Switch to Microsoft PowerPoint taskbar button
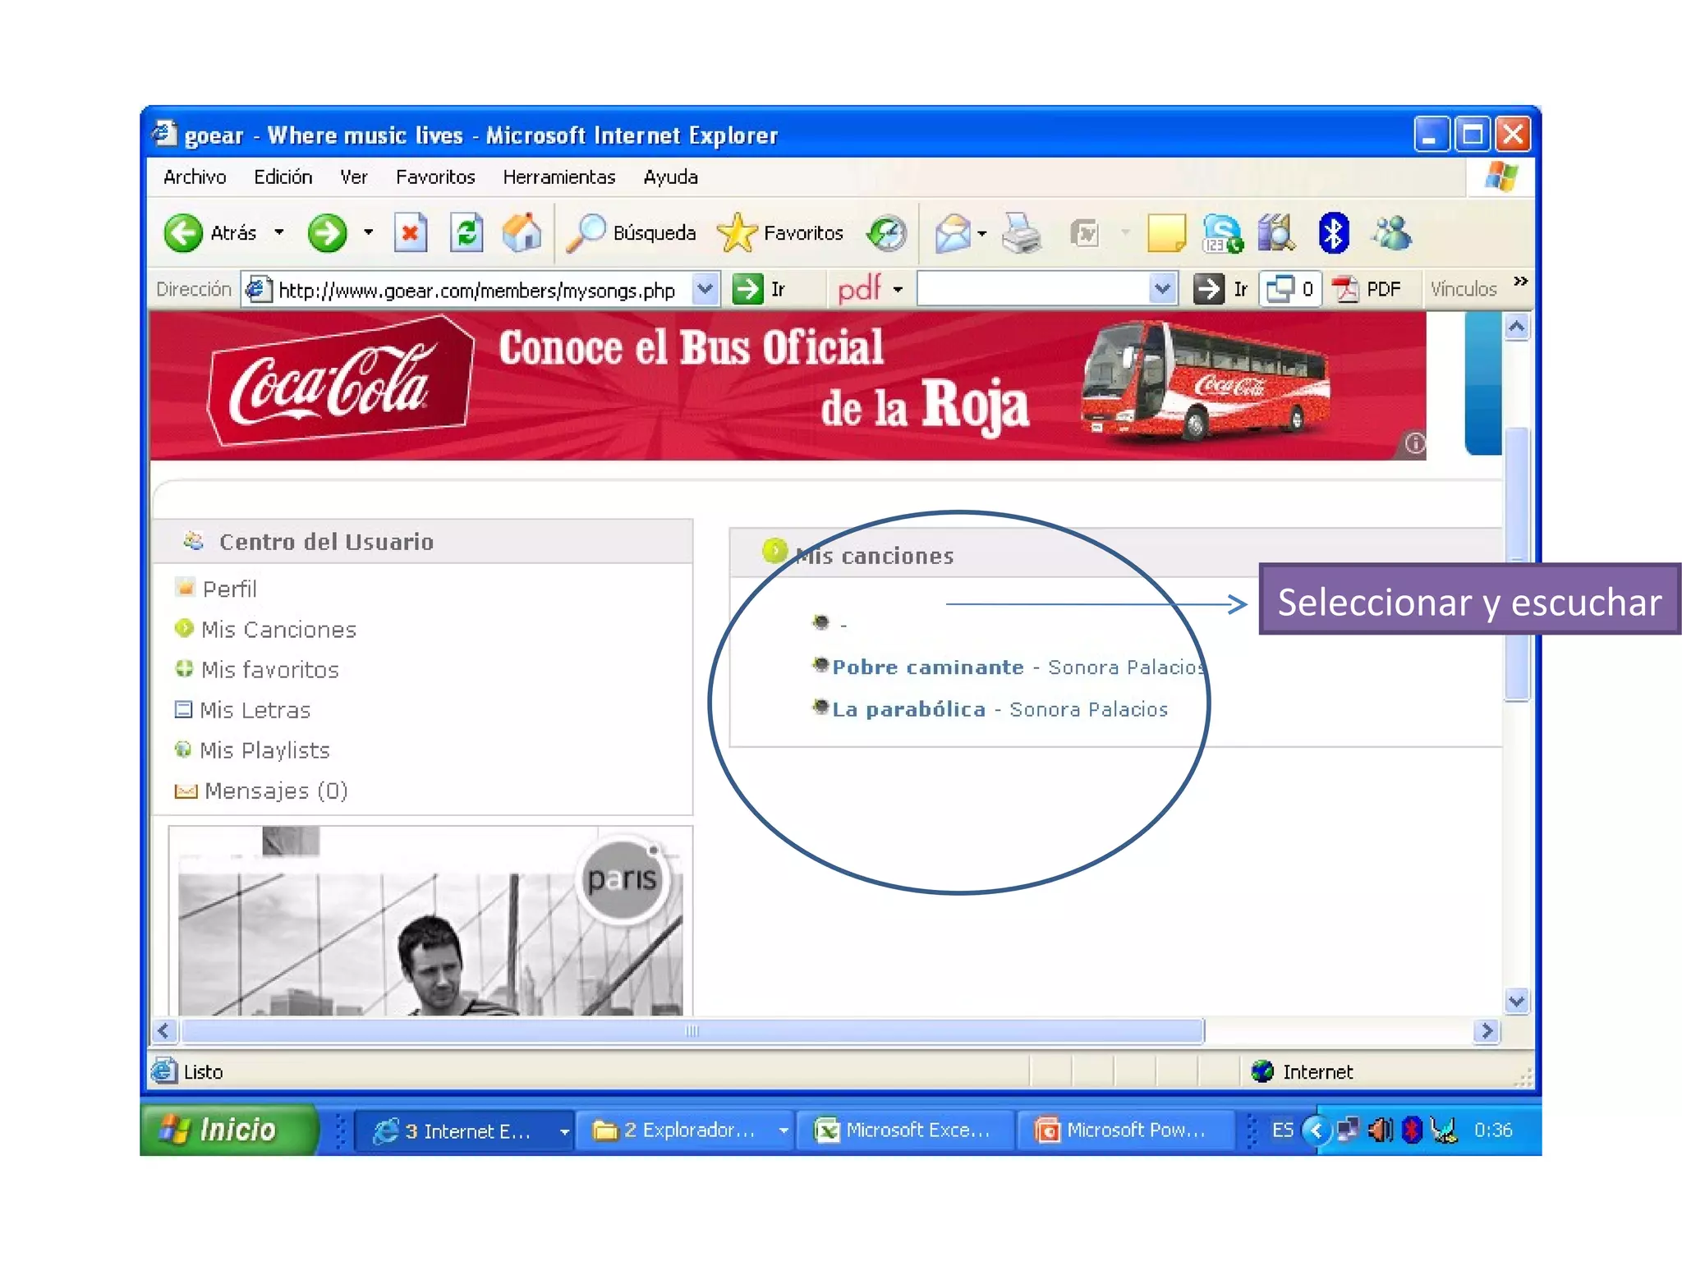This screenshot has width=1682, height=1261. tap(1126, 1131)
